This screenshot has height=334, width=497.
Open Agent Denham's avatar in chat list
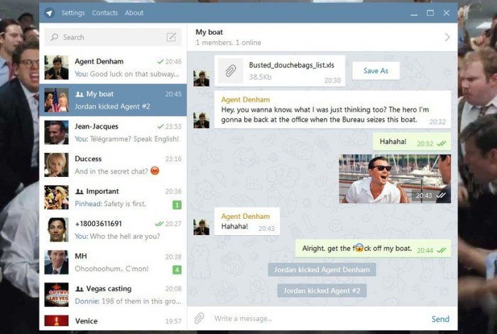pyautogui.click(x=56, y=68)
